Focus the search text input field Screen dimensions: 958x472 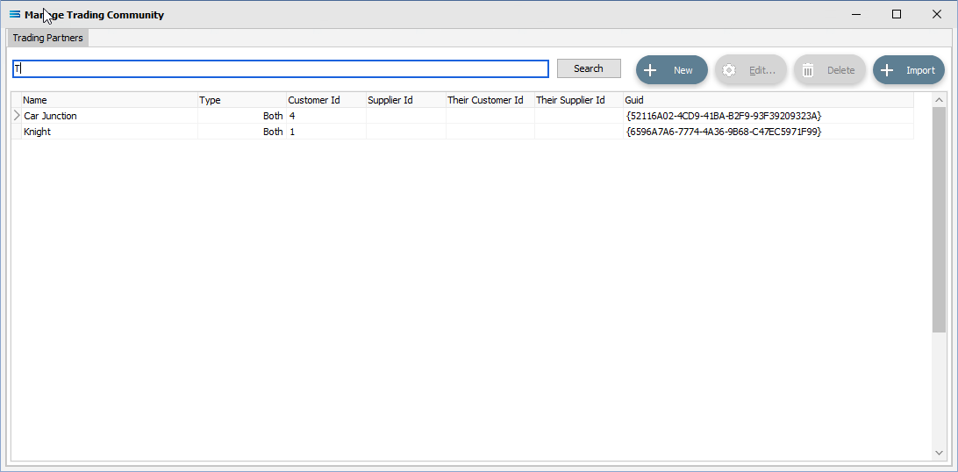(281, 68)
